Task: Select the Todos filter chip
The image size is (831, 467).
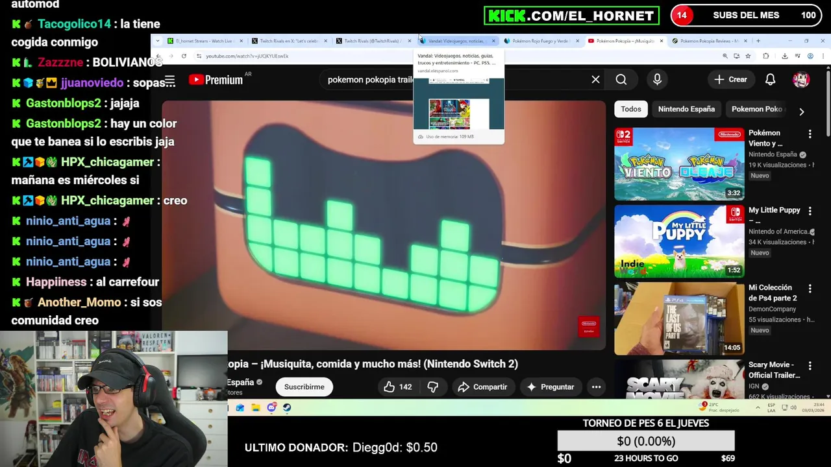Action: [630, 109]
